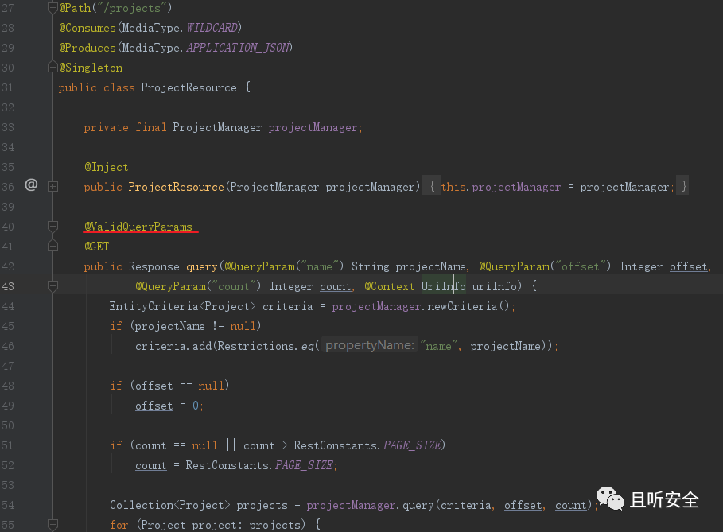Image resolution: width=723 pixels, height=532 pixels.
Task: Collapse the method body fold marker on line 43
Action: [53, 286]
